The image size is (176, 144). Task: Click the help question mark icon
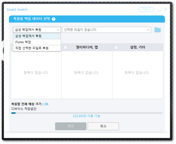click(54, 19)
